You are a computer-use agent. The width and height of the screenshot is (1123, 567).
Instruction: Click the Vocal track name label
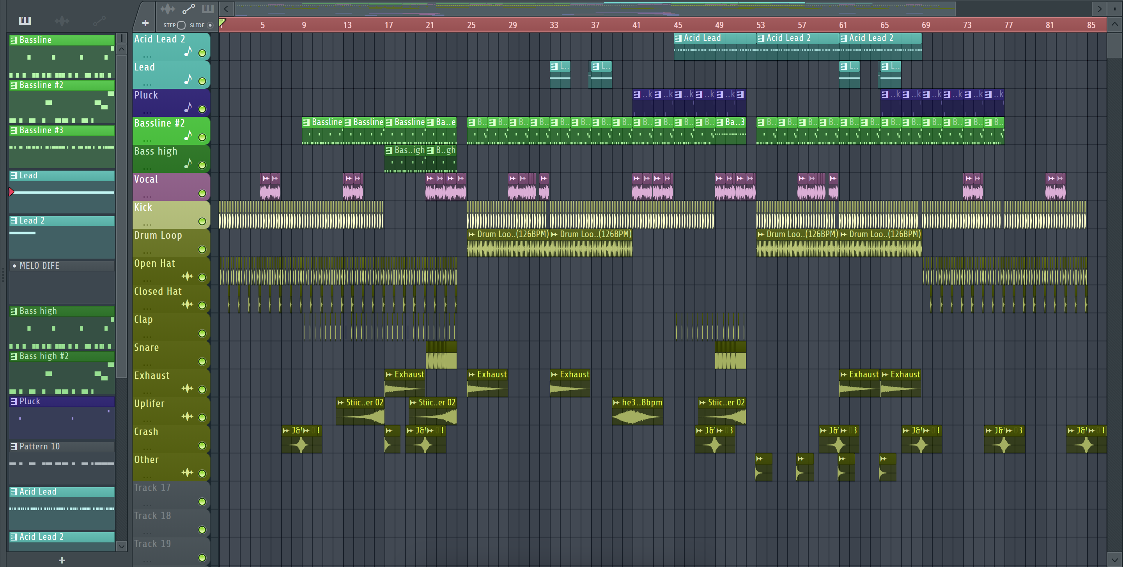pyautogui.click(x=146, y=179)
